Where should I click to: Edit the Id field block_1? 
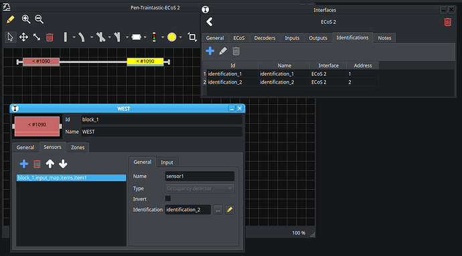[x=161, y=120]
